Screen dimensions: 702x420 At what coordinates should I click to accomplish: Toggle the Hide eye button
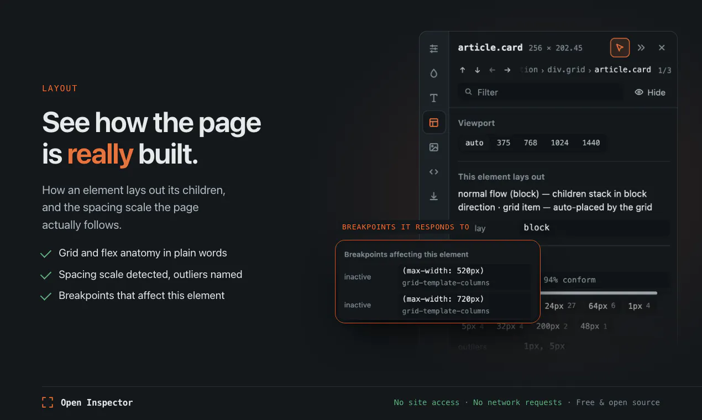point(650,92)
